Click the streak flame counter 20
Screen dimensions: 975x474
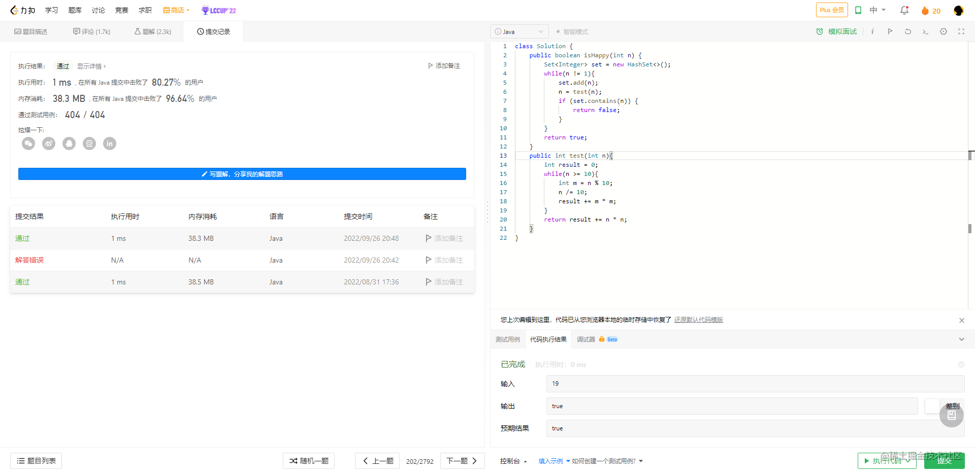[931, 11]
